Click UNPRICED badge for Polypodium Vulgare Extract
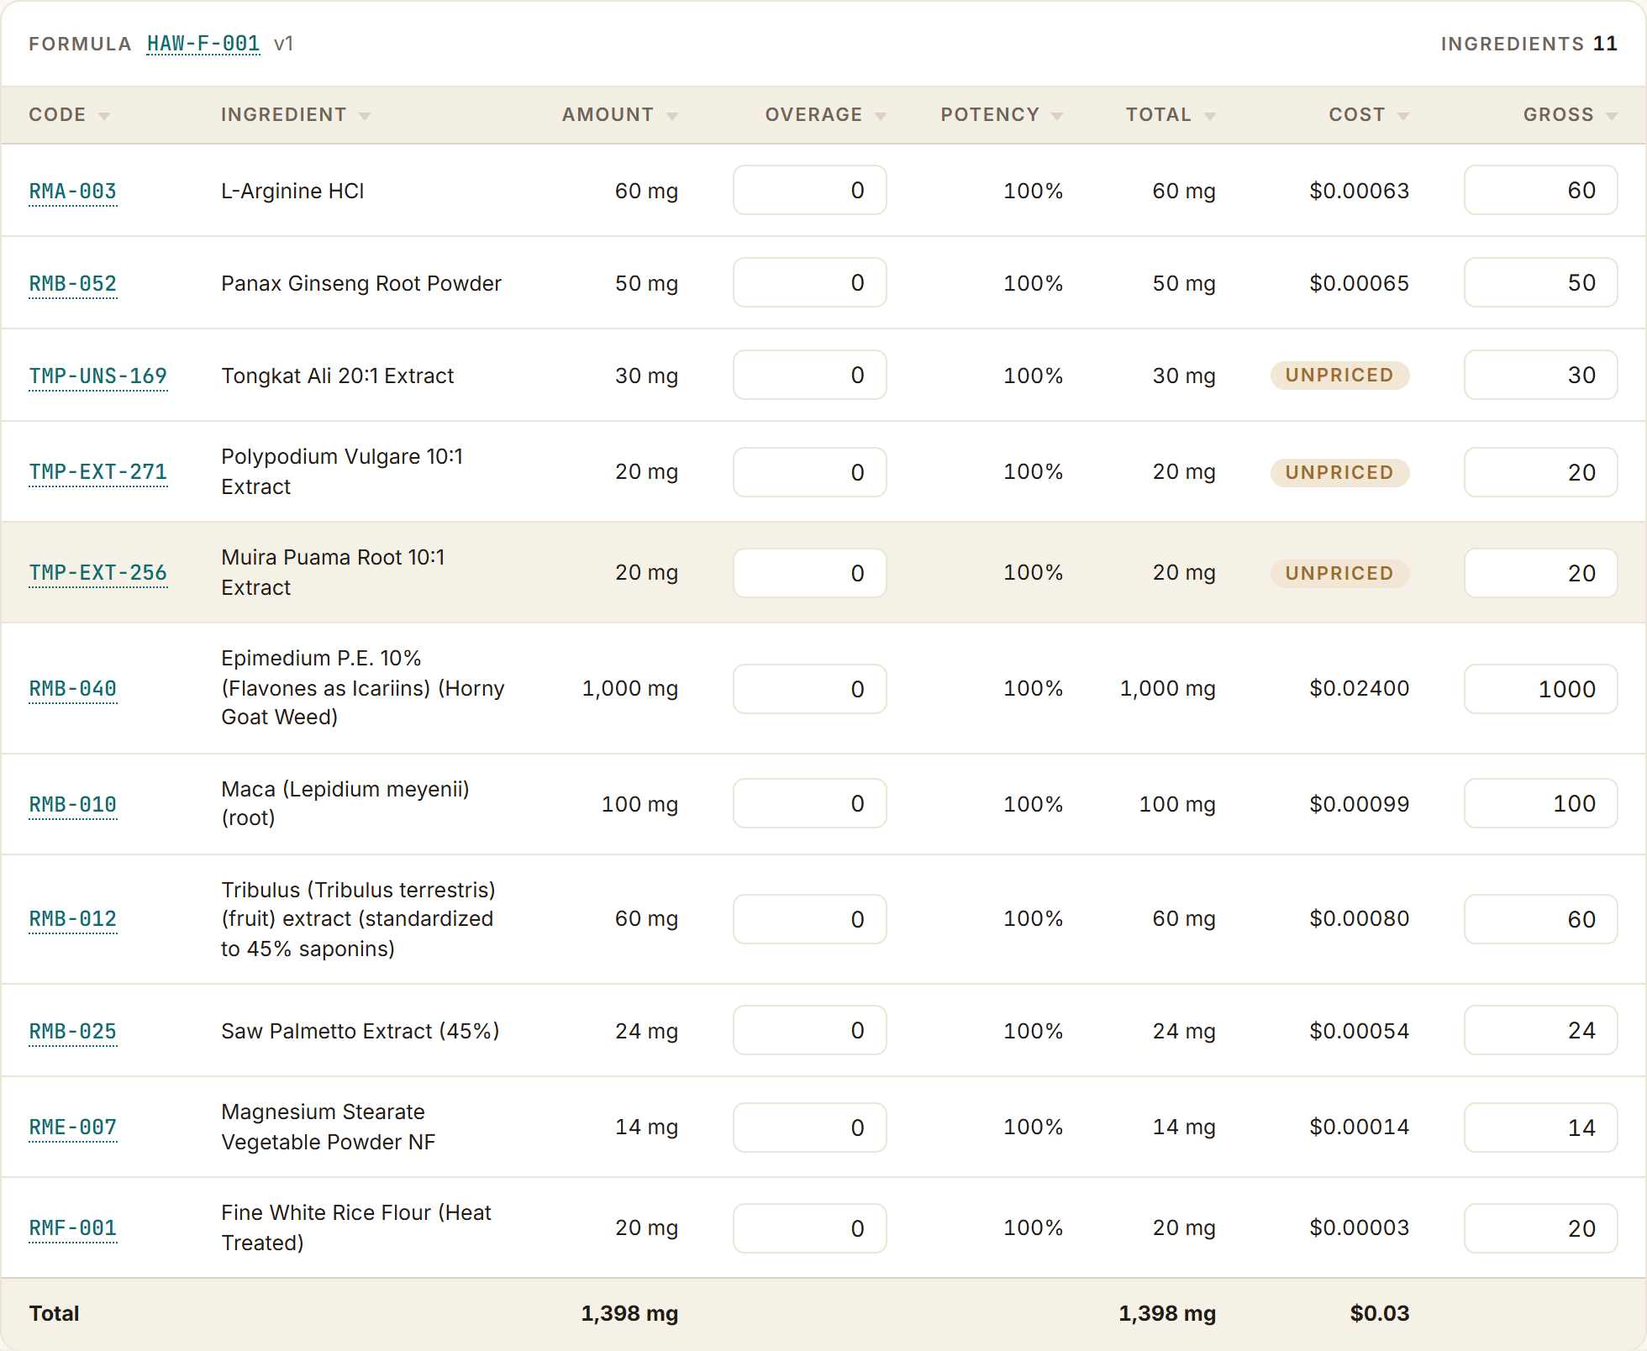The width and height of the screenshot is (1647, 1351). 1339,473
